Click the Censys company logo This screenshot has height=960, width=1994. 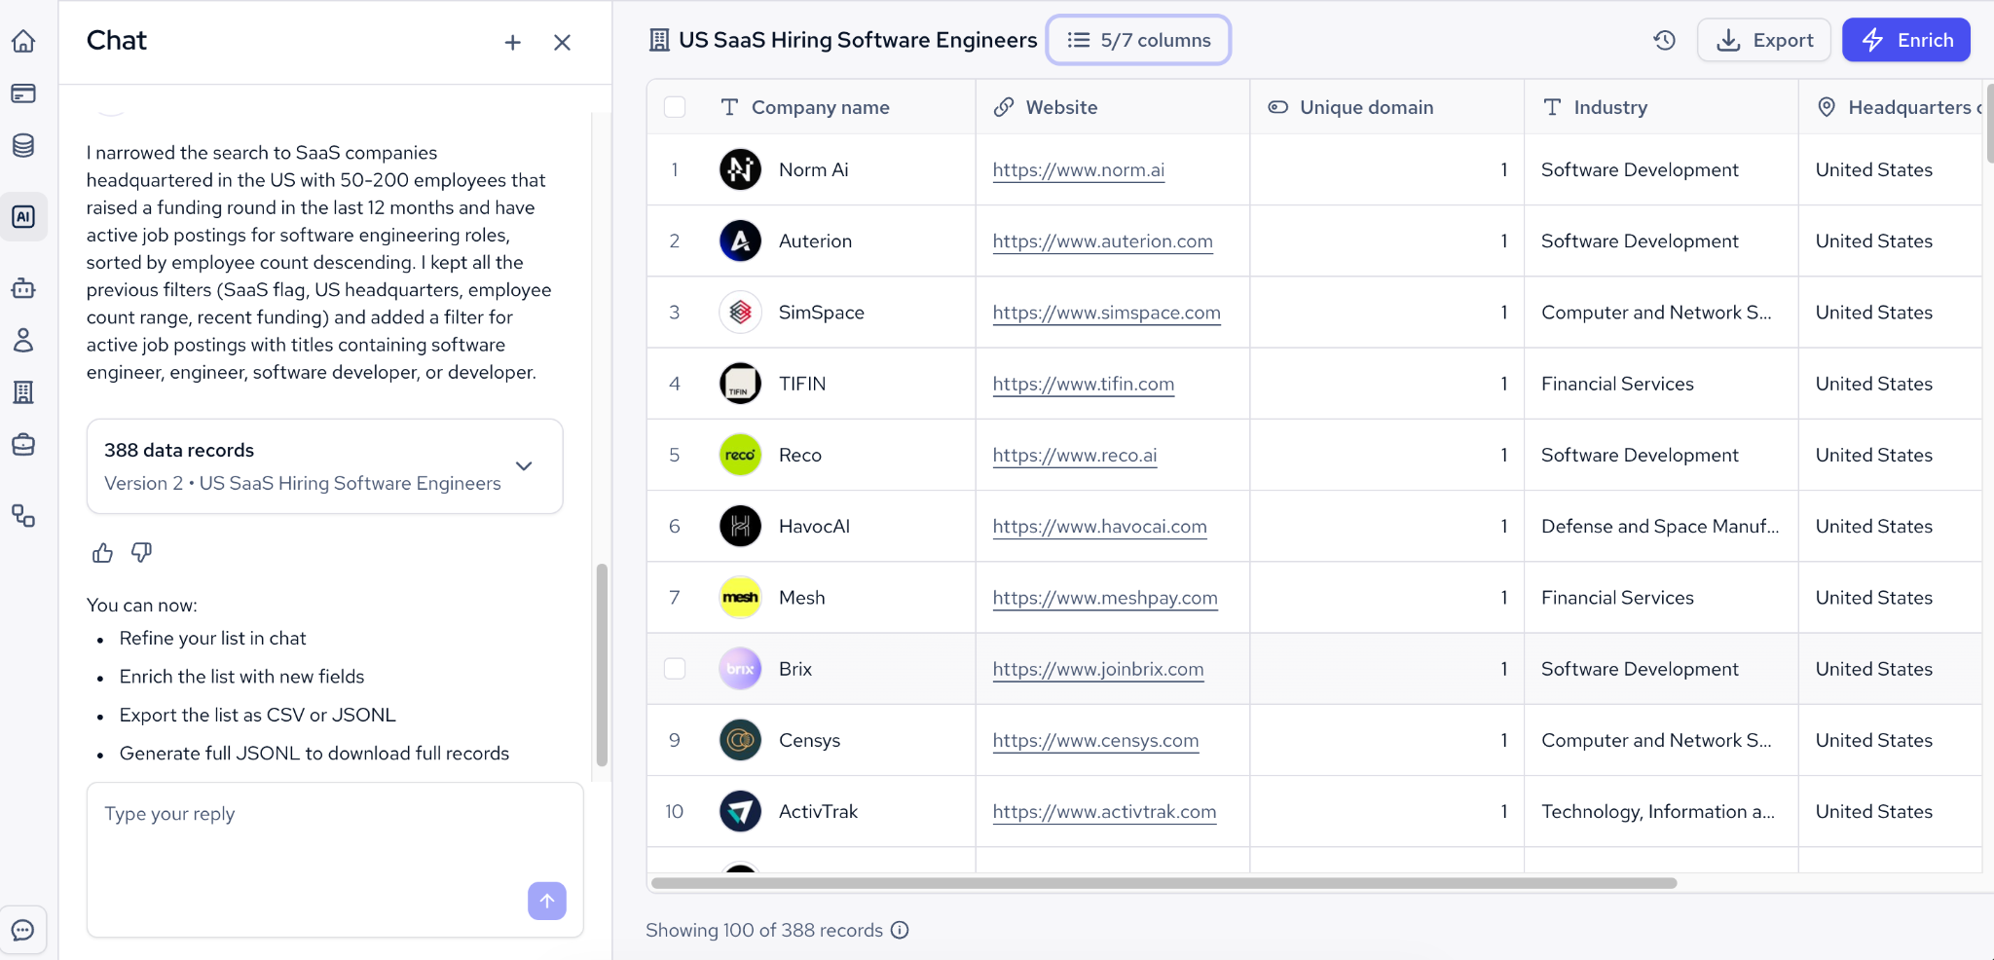740,740
